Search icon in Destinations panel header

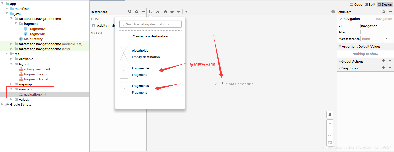tap(130, 12)
